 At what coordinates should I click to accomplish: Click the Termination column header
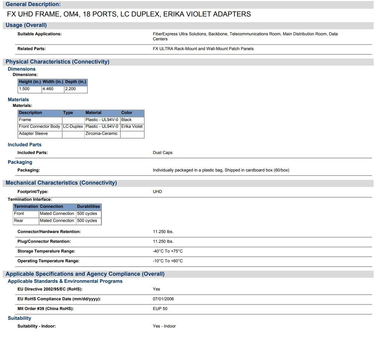26,207
